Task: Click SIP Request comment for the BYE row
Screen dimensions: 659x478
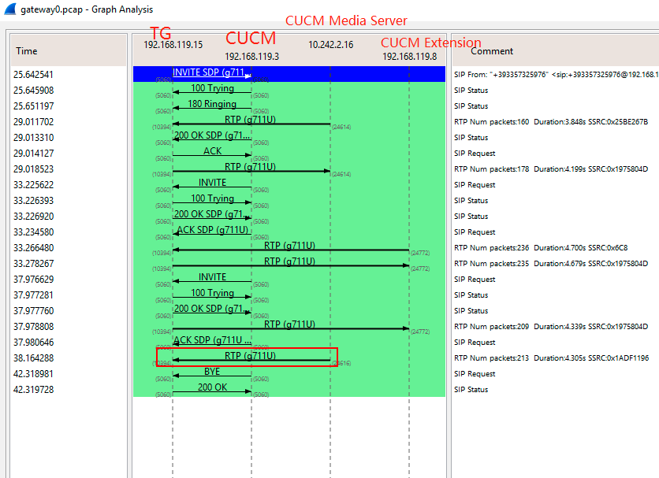Action: [475, 374]
